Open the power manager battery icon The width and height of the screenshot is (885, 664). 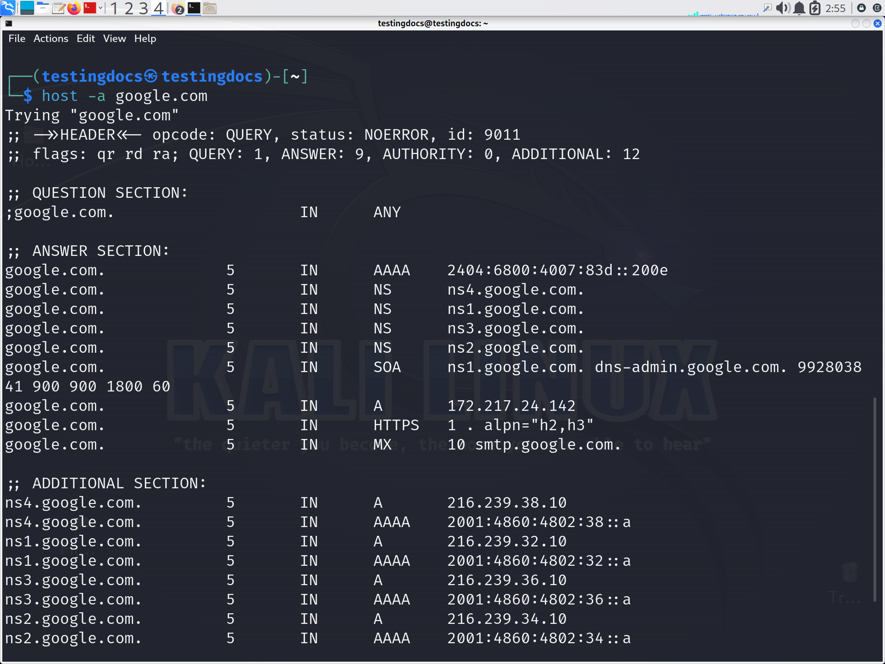815,8
